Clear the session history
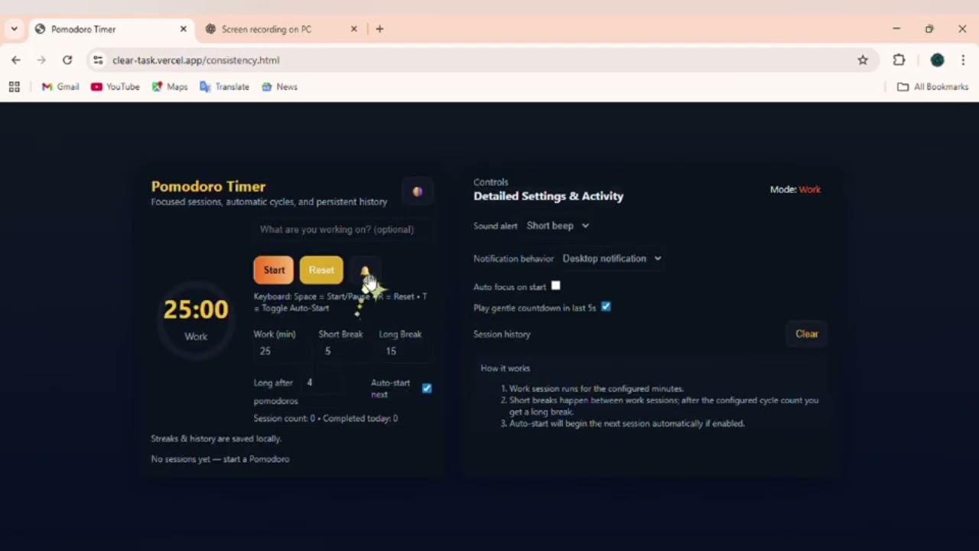Screen dimensions: 979x551 click(x=807, y=334)
